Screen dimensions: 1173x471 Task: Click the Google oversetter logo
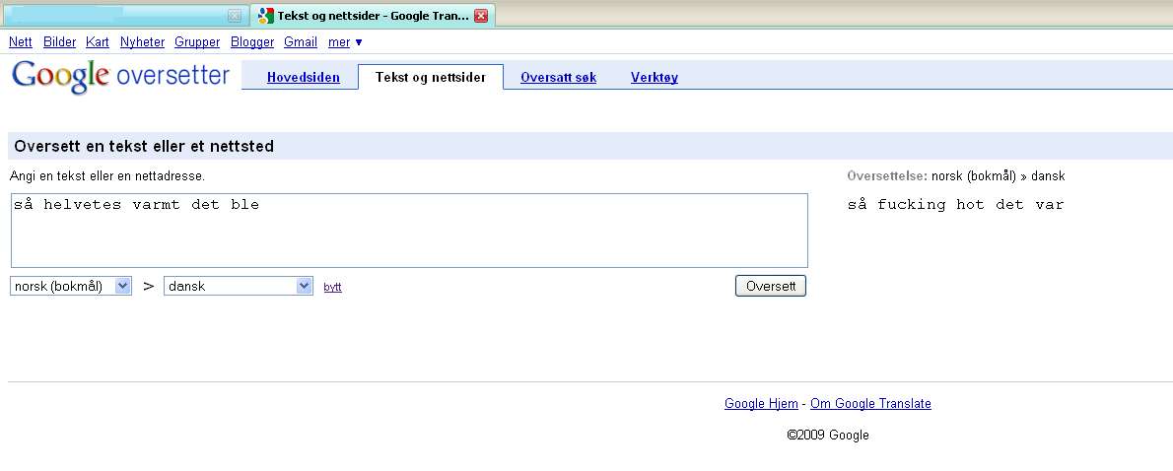coord(120,76)
